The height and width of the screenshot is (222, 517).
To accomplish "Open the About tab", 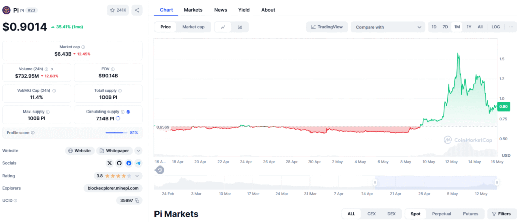I will 268,10.
